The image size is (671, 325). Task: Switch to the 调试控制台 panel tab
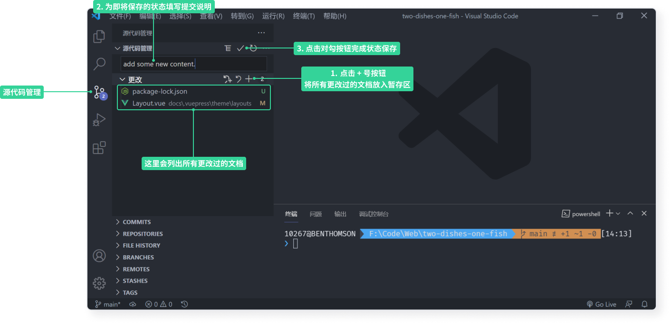[x=374, y=214]
